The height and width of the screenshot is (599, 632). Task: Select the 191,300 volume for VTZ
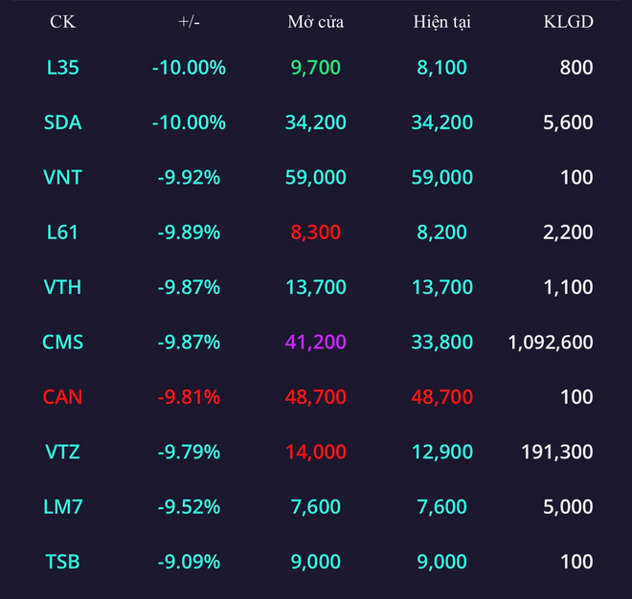[x=557, y=452]
